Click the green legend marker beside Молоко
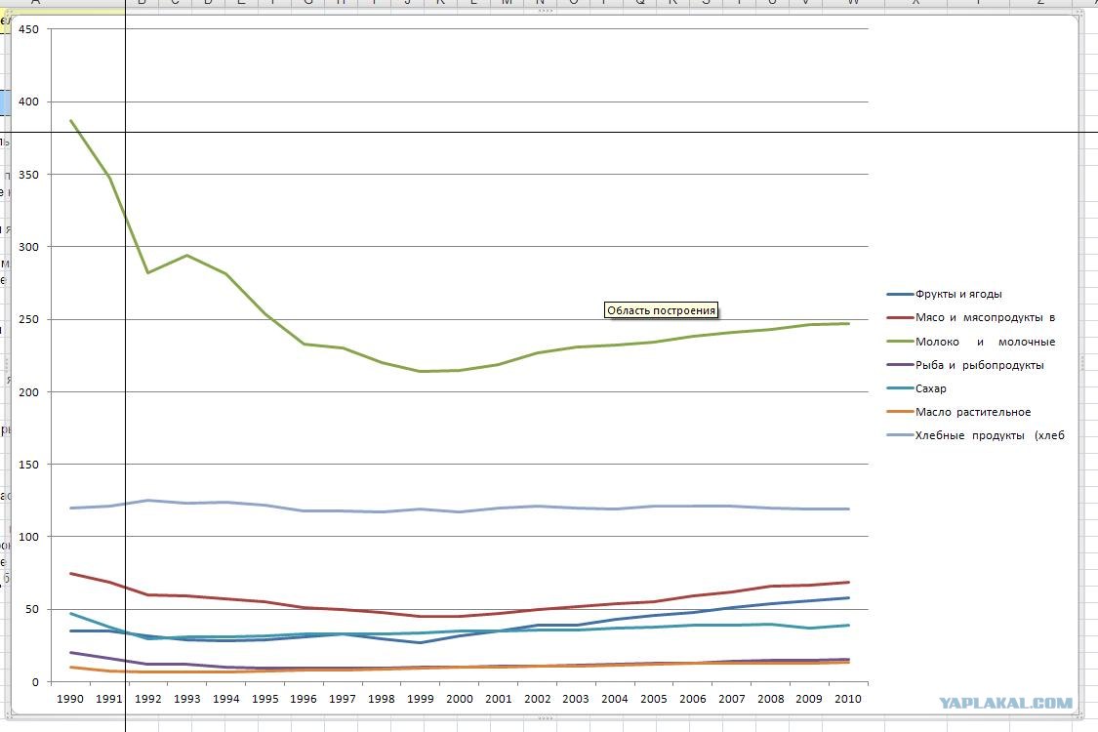This screenshot has width=1098, height=732. [x=901, y=342]
